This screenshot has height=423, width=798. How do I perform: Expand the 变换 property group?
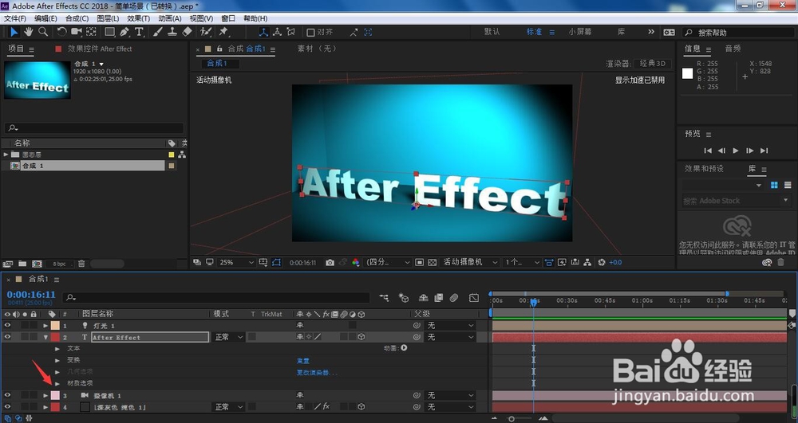pos(57,360)
